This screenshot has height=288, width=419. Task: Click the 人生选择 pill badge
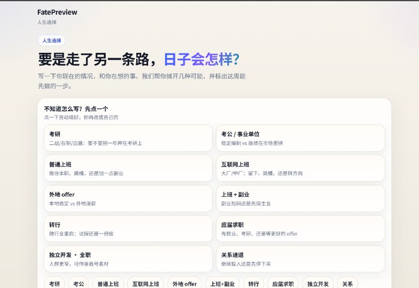(x=51, y=40)
